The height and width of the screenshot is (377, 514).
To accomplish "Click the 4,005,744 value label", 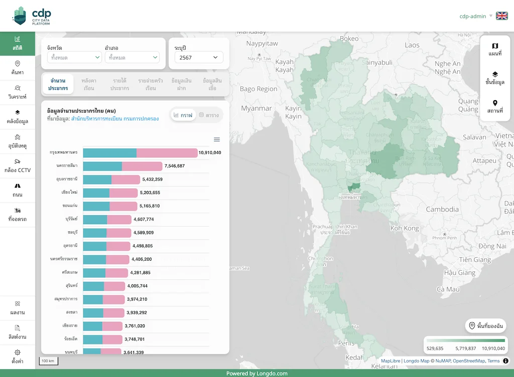I will (138, 286).
